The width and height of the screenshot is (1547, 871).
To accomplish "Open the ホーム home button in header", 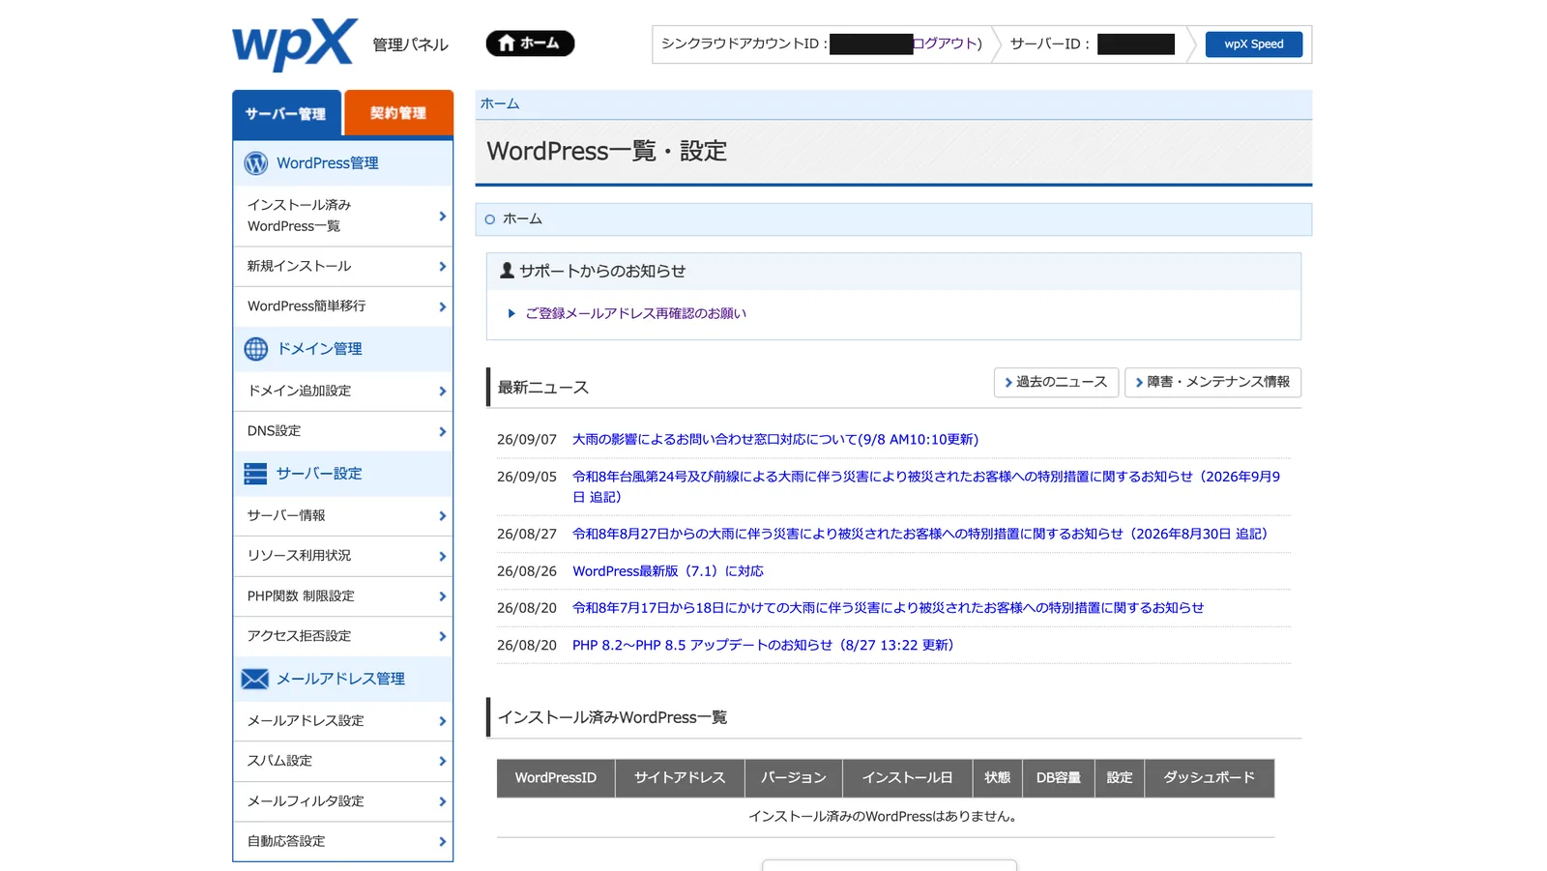I will 530,44.
